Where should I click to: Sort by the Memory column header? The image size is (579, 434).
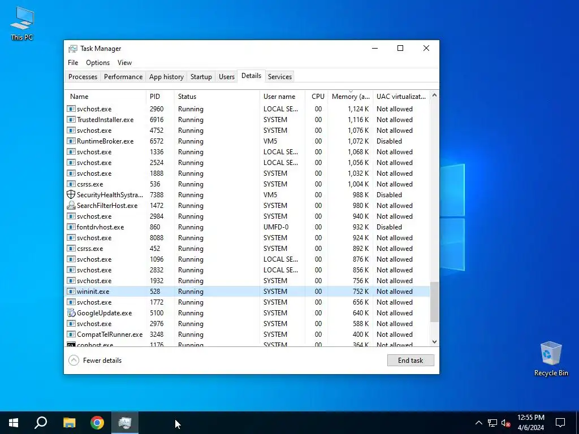[x=351, y=96]
